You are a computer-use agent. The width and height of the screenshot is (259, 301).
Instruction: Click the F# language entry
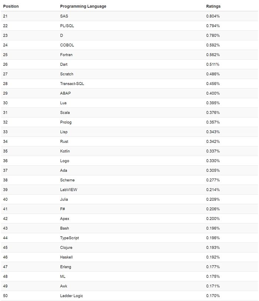coord(63,209)
